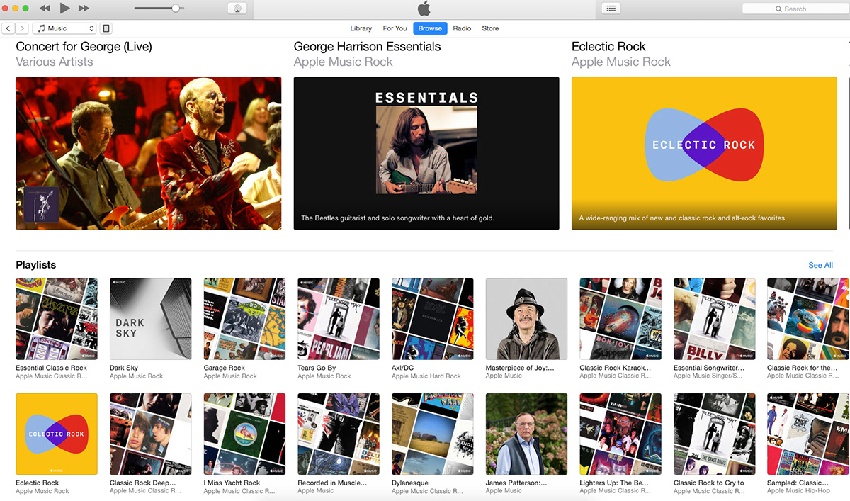The image size is (850, 501).
Task: Open the Eclectic Rock yellow banner
Action: coord(704,153)
